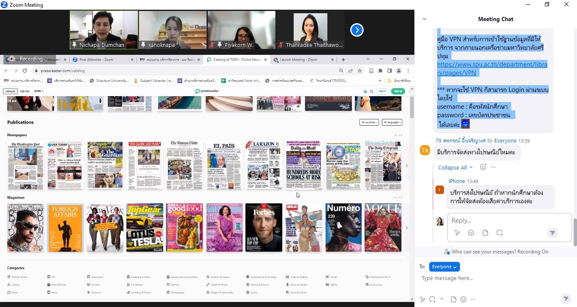Attach a file in the Reply box
This screenshot has width=577, height=307.
[x=485, y=233]
